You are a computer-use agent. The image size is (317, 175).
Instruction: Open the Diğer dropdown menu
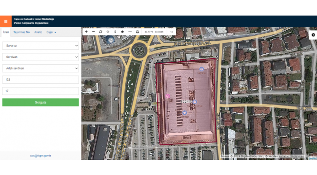click(x=51, y=32)
